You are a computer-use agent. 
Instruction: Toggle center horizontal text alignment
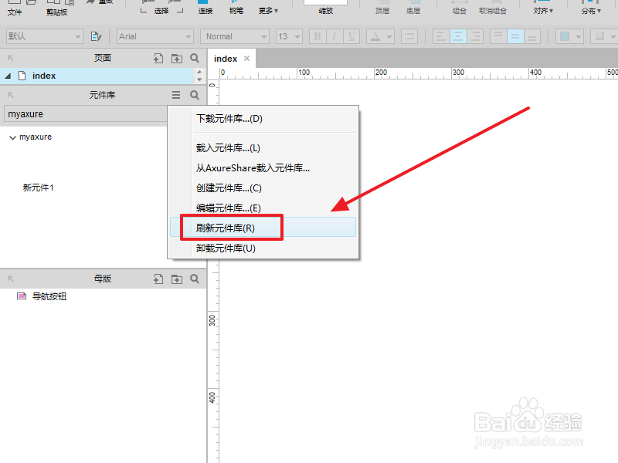[x=458, y=36]
